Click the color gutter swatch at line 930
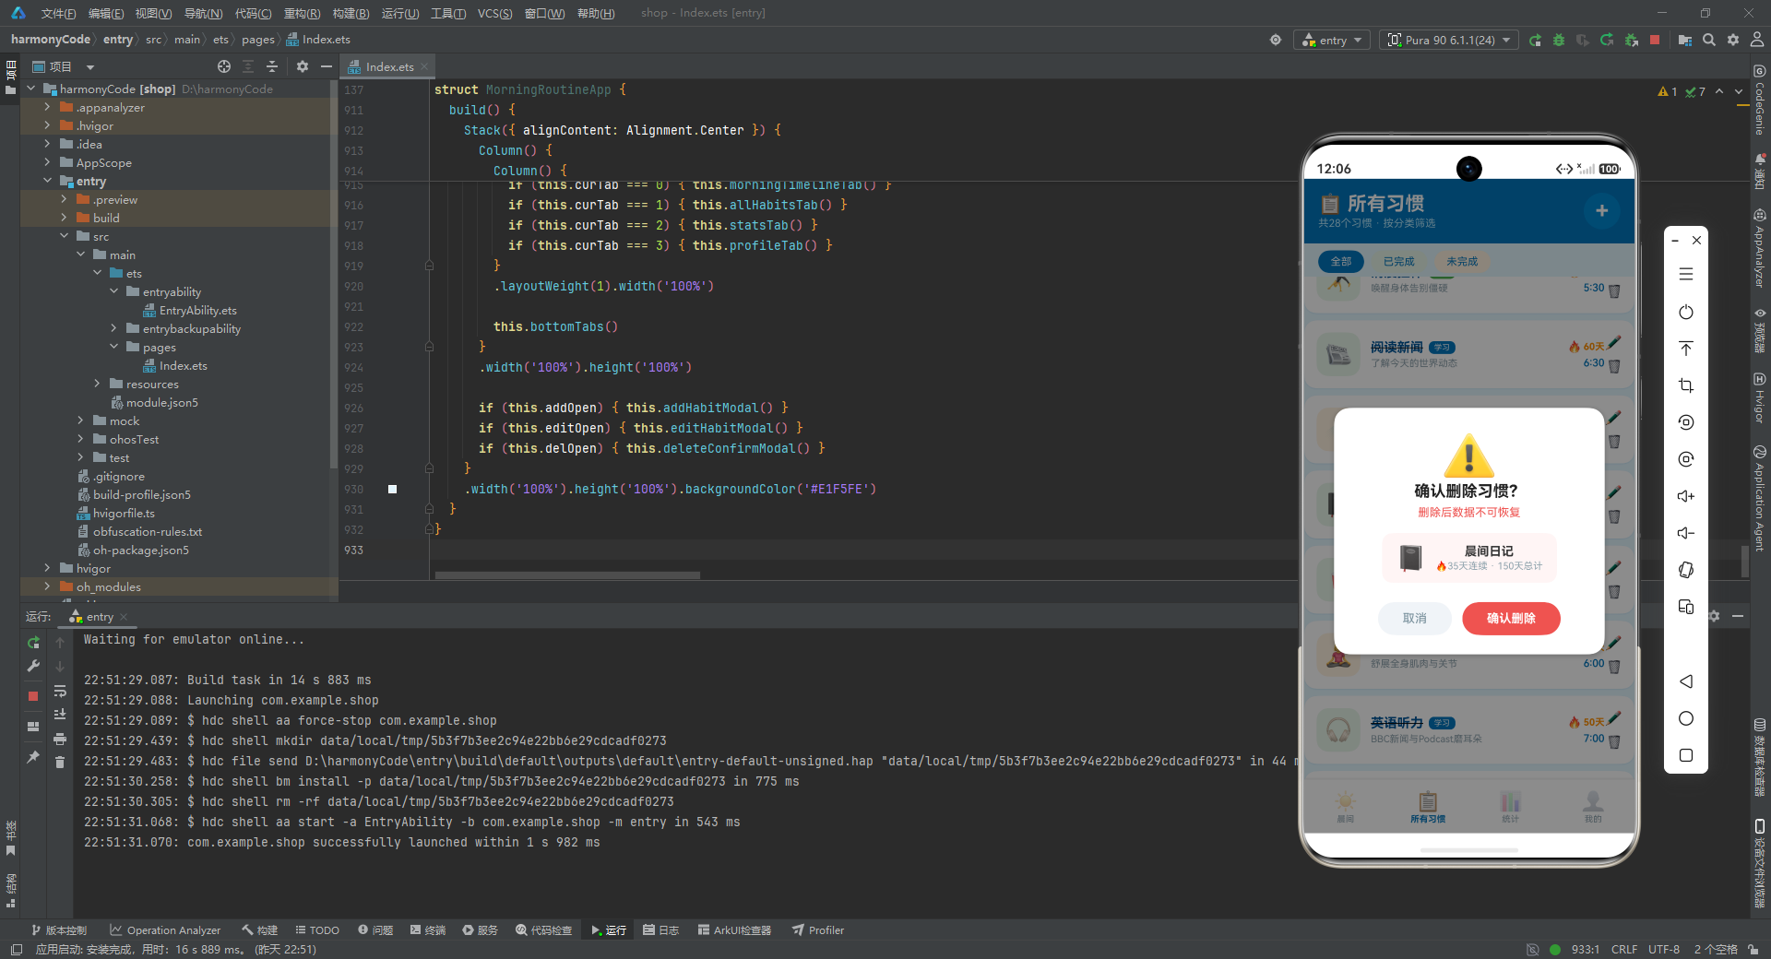Viewport: 1771px width, 959px height. pyautogui.click(x=392, y=490)
